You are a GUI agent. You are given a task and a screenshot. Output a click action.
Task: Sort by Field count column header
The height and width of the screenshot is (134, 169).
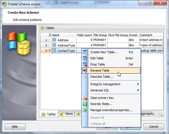point(84,35)
